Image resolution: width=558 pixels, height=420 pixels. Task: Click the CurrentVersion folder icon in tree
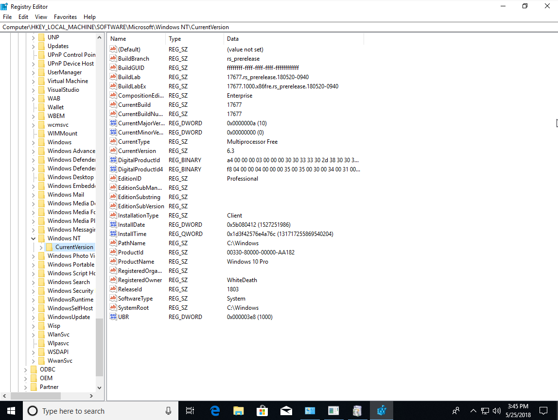pos(50,247)
